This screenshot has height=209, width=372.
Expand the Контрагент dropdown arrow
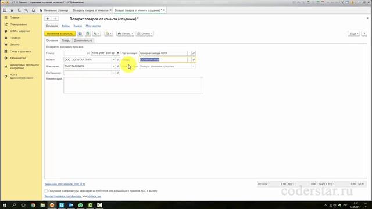[113, 66]
